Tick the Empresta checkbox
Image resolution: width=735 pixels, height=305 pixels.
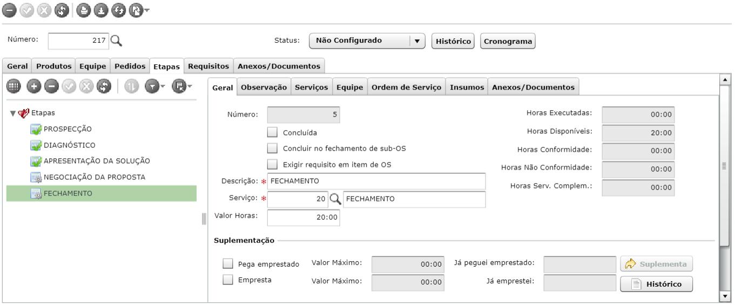coord(228,280)
